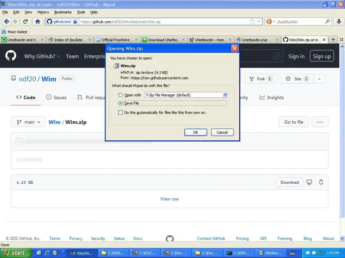Go forward with the Forward arrow
The height and width of the screenshot is (258, 345).
point(15,21)
